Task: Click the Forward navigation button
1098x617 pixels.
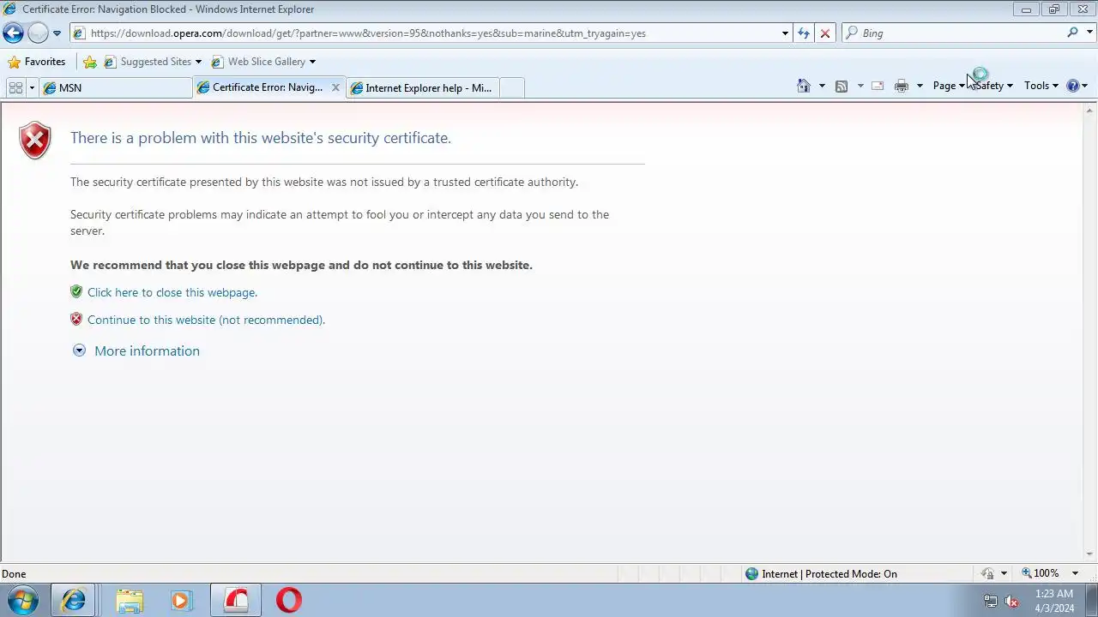Action: click(38, 33)
